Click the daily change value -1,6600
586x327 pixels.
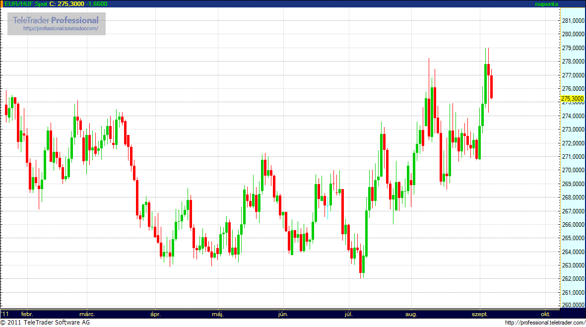[96, 4]
